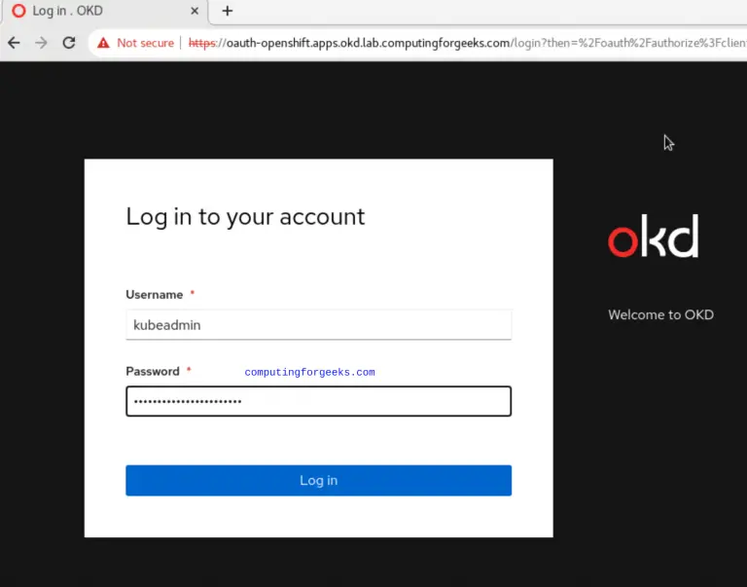Reload the current page
747x587 pixels.
tap(69, 43)
